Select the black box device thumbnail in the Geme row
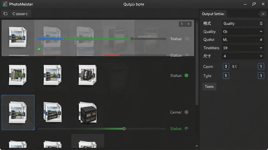268x150 pixels. tap(88, 113)
